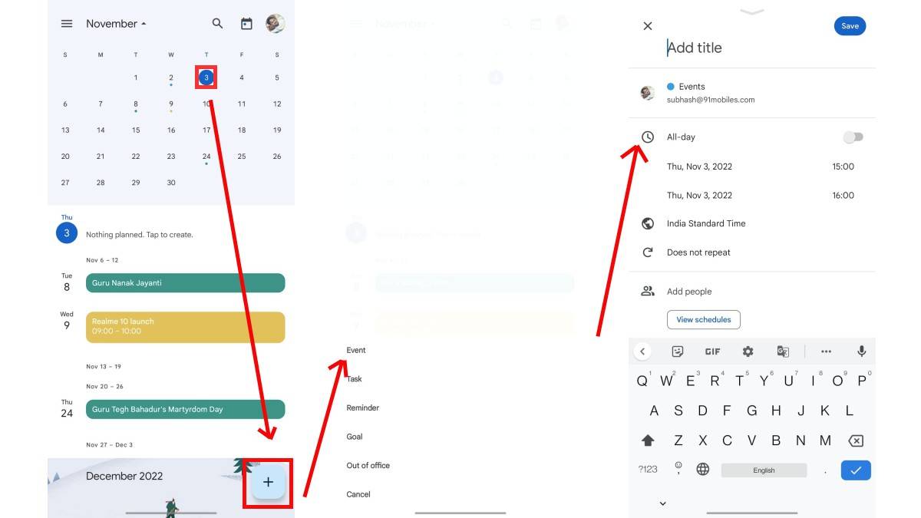The width and height of the screenshot is (921, 518).
Task: Choose Reminder from the create menu
Action: [x=362, y=408]
